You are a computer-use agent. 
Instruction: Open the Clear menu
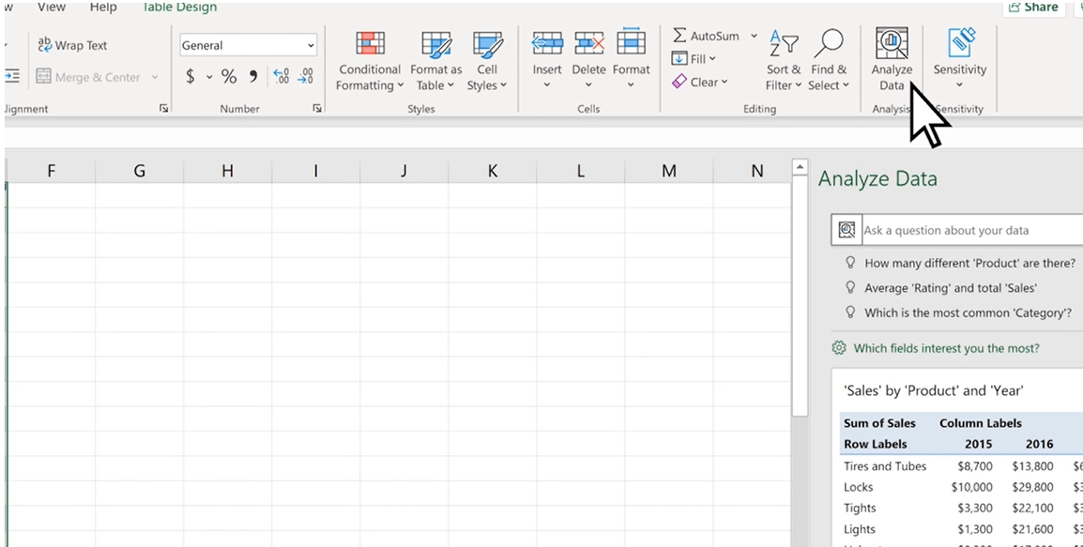point(700,82)
